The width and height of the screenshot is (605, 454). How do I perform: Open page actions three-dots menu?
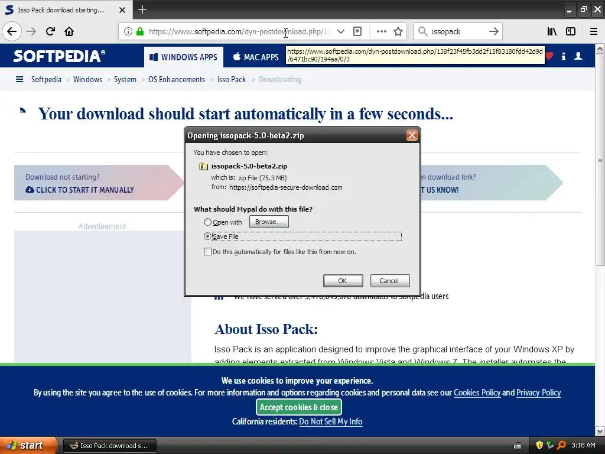coord(381,31)
